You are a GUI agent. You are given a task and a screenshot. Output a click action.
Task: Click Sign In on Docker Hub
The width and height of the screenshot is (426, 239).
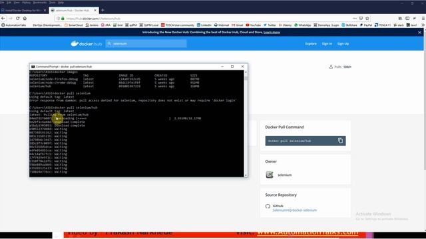click(327, 44)
